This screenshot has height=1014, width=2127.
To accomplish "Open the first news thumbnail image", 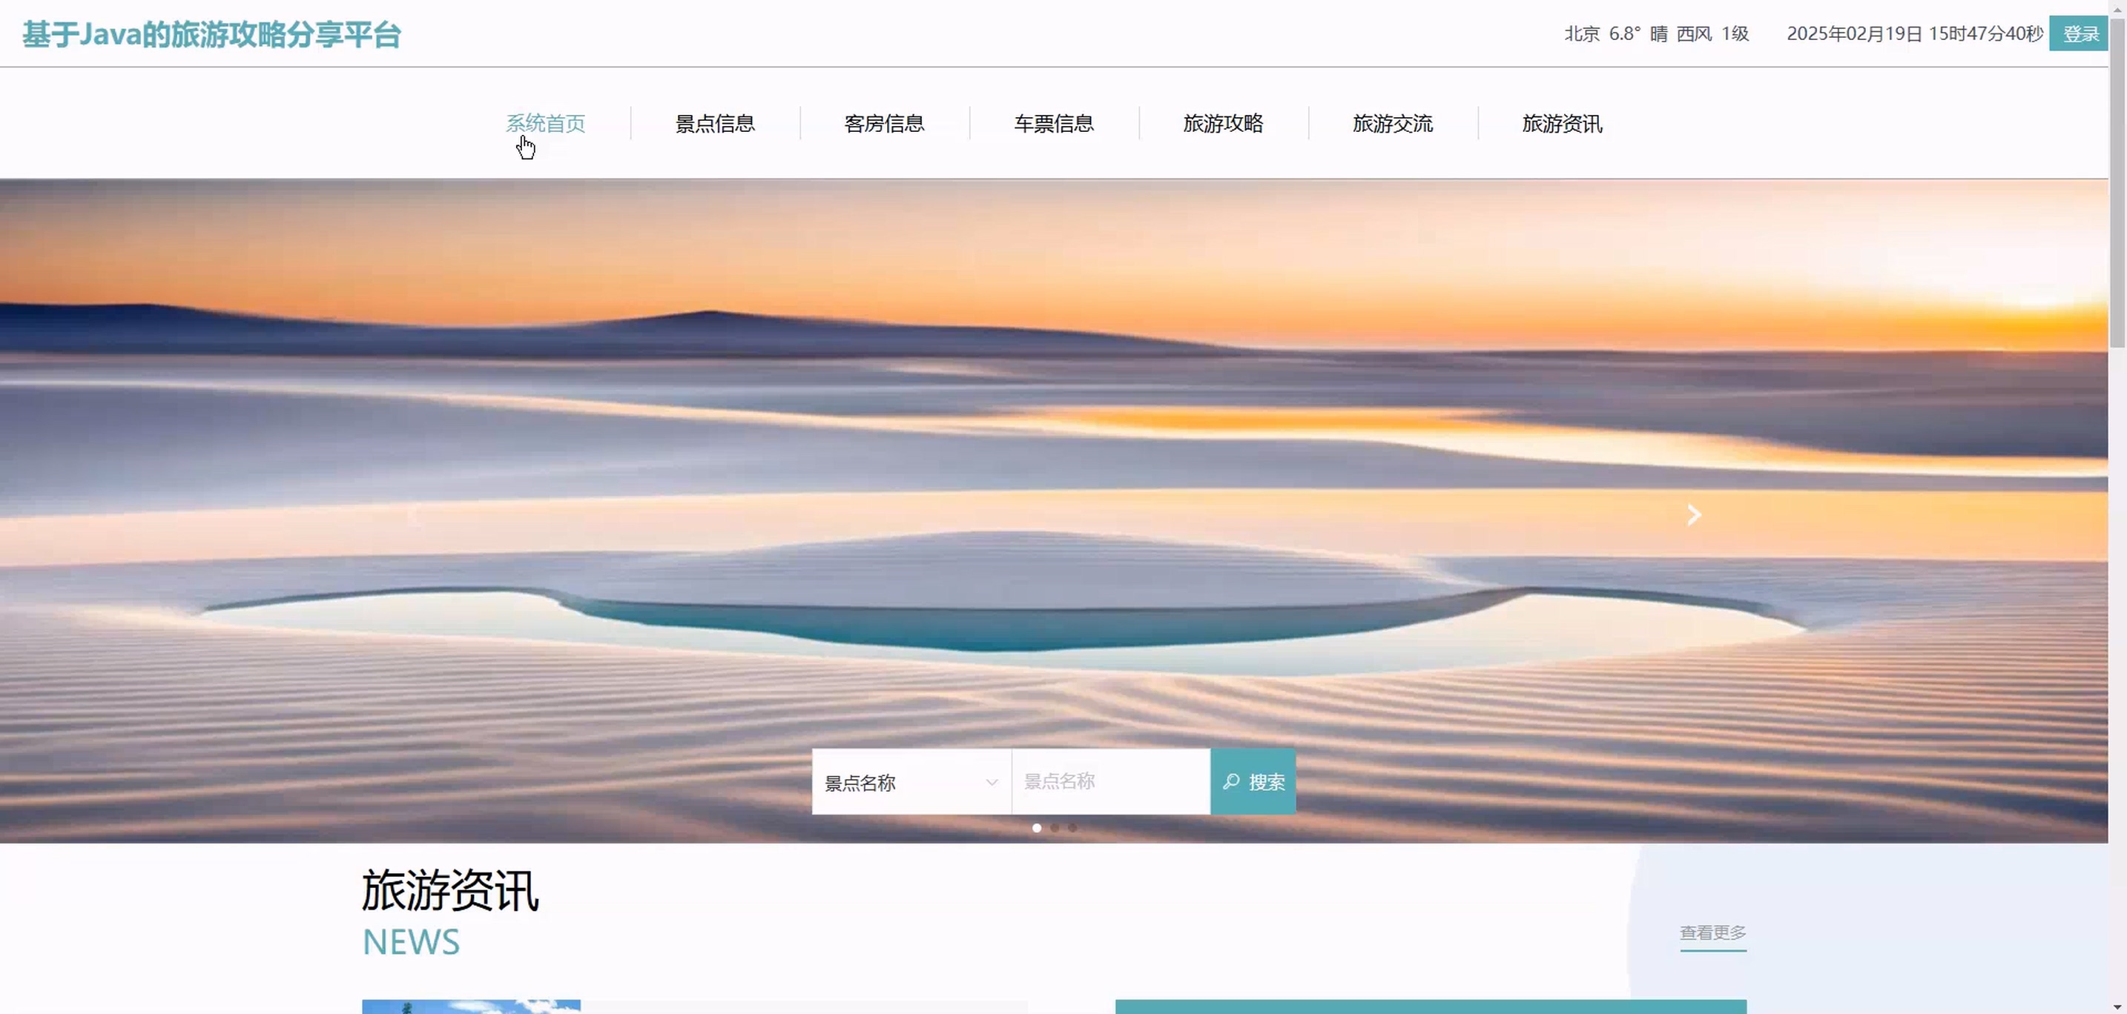I will tap(471, 1006).
